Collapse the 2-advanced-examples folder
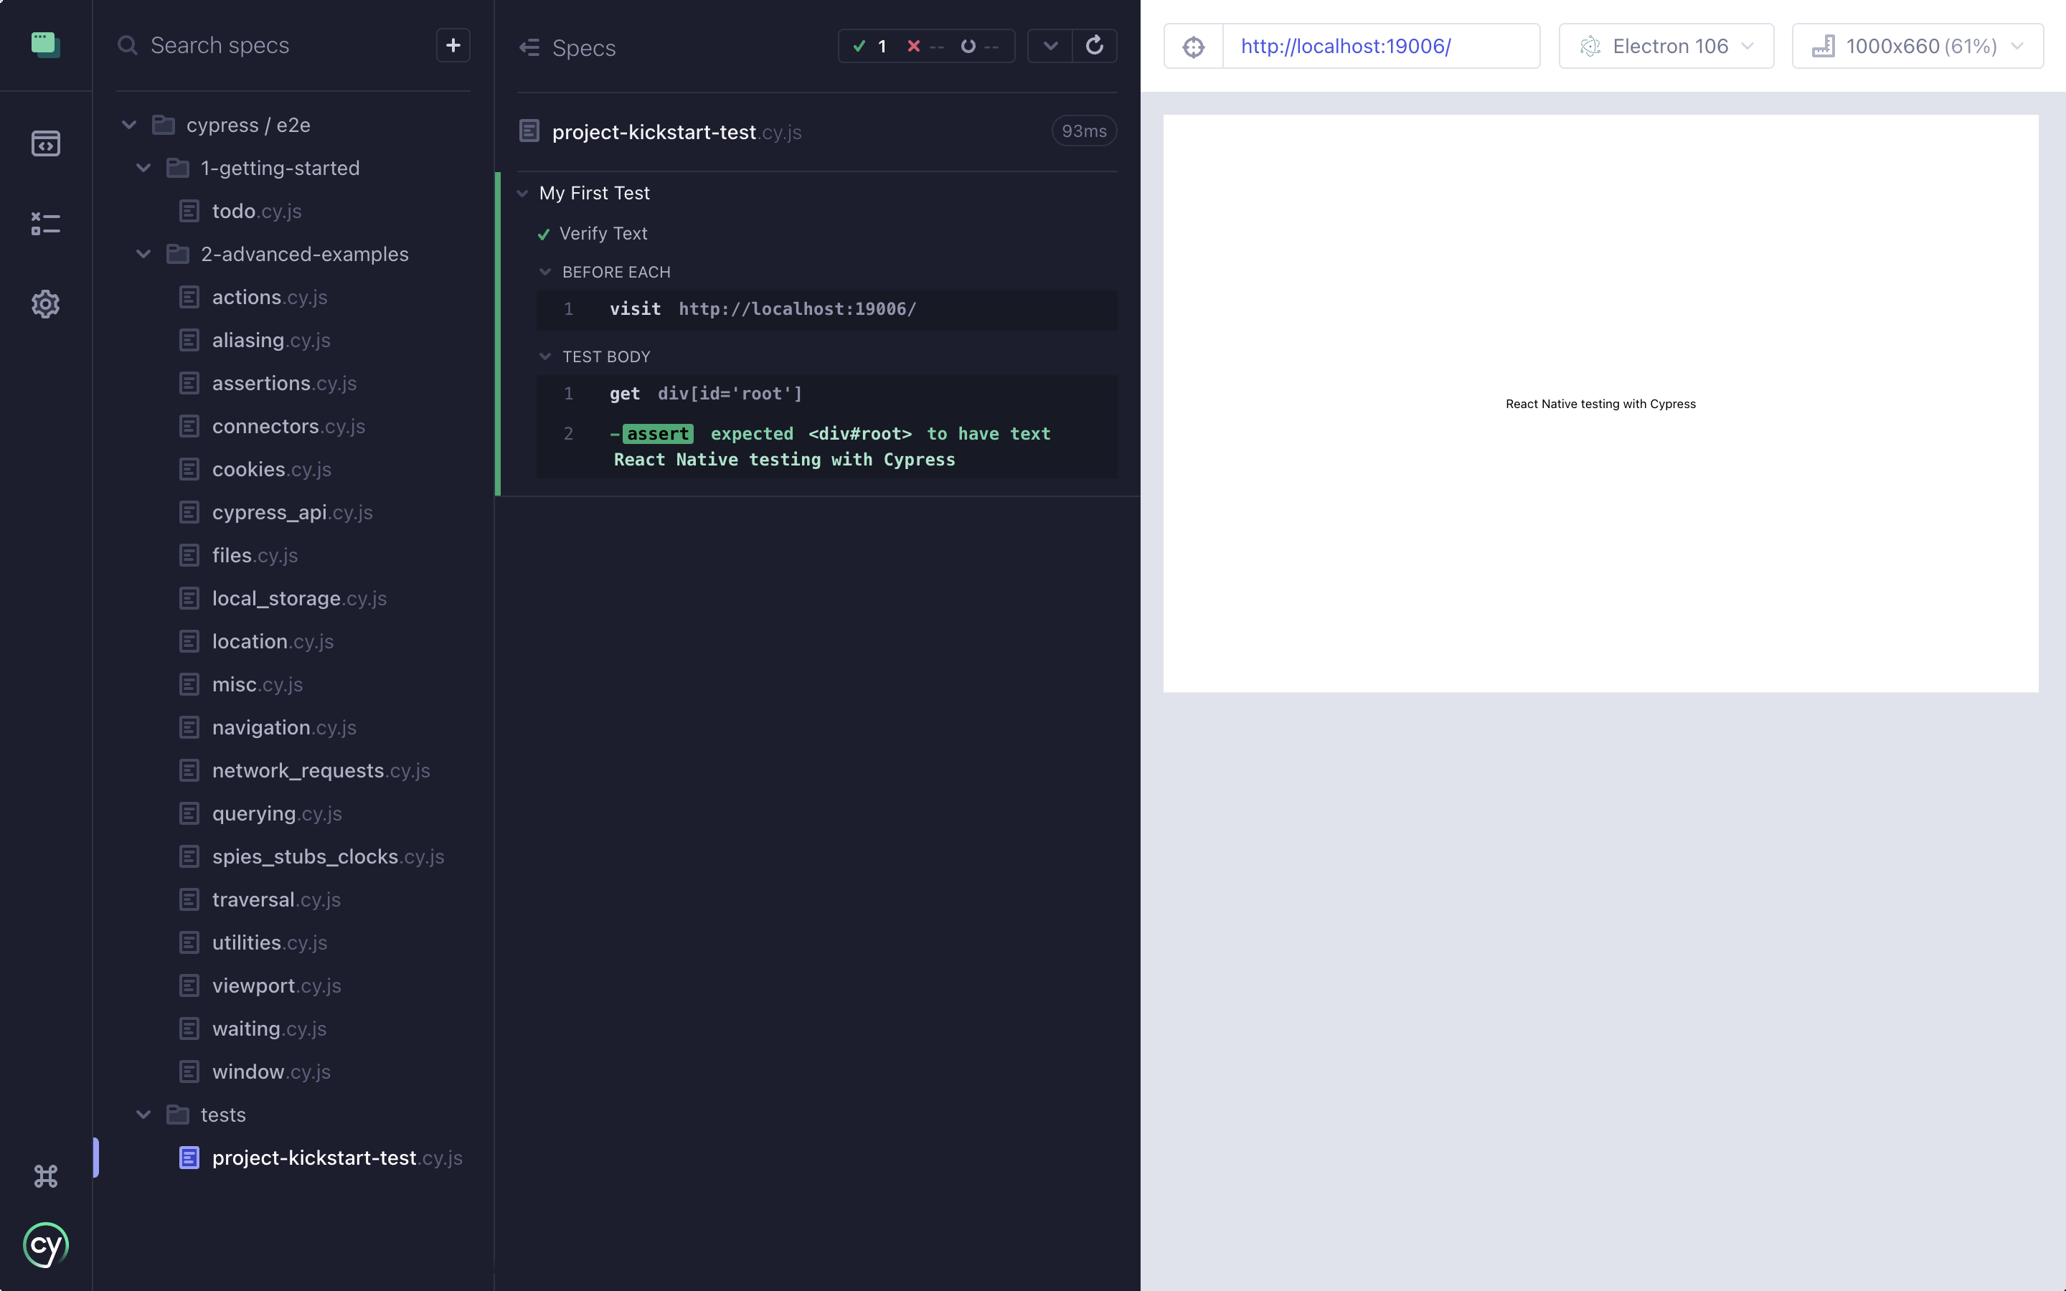This screenshot has width=2066, height=1291. tap(143, 255)
